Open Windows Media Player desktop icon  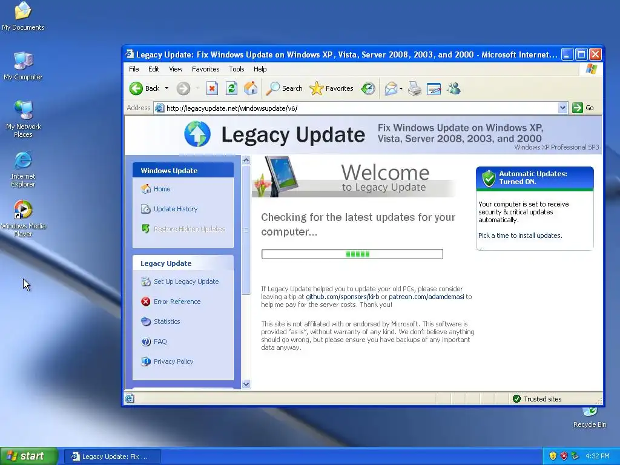(23, 219)
